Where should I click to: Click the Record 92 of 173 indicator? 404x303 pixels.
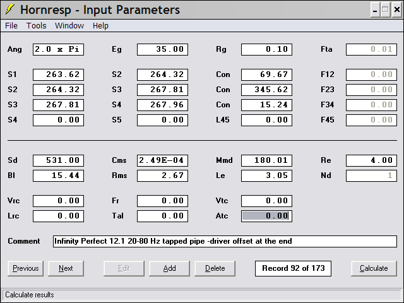pyautogui.click(x=293, y=268)
